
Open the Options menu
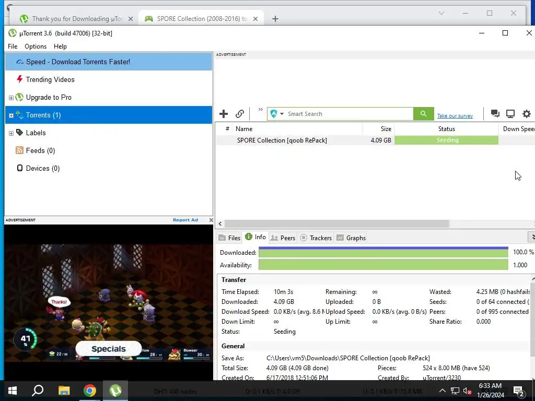36,46
